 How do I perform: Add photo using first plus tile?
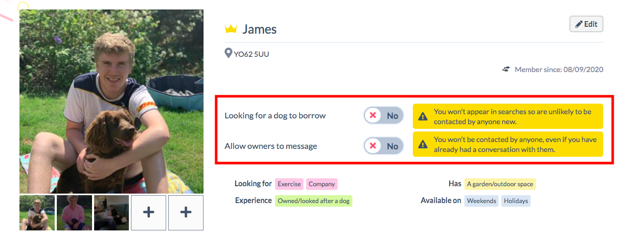tap(148, 213)
